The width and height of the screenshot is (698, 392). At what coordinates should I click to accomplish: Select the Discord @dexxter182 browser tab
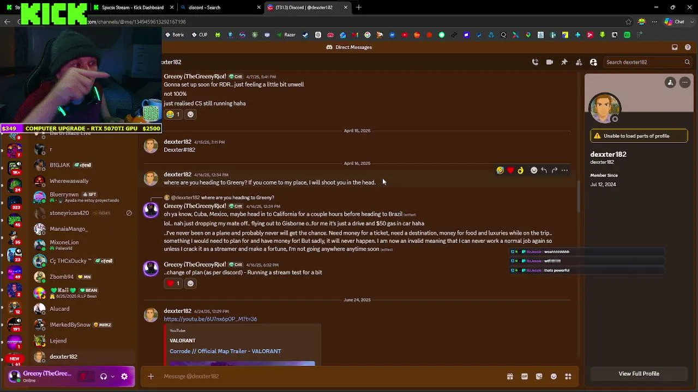(308, 8)
